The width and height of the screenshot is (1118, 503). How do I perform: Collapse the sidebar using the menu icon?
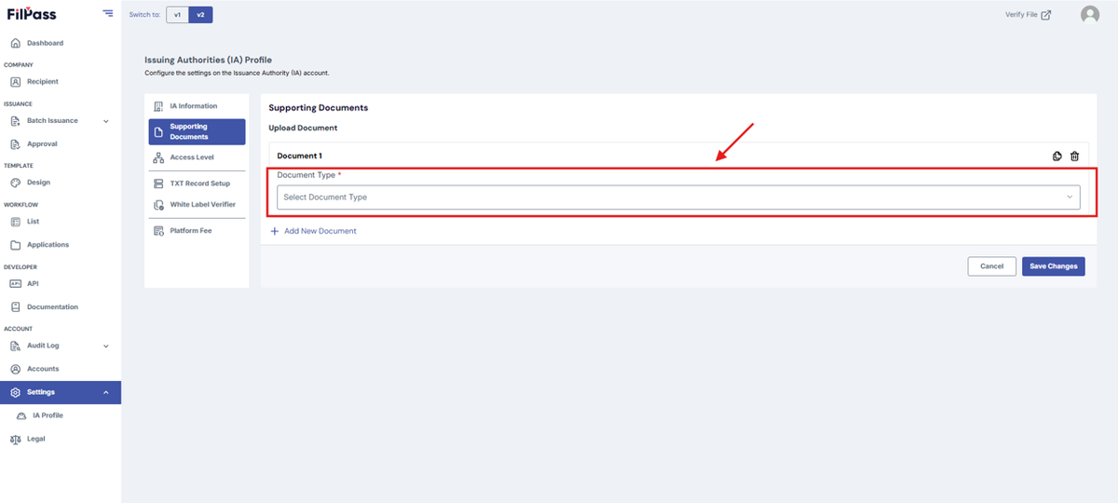[108, 14]
